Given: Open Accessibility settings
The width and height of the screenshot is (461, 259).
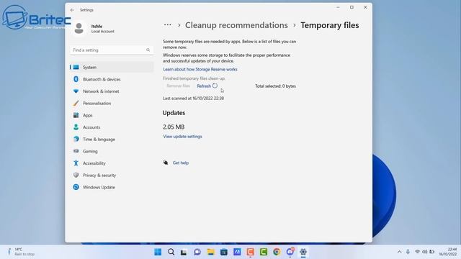Looking at the screenshot, I should point(112,163).
